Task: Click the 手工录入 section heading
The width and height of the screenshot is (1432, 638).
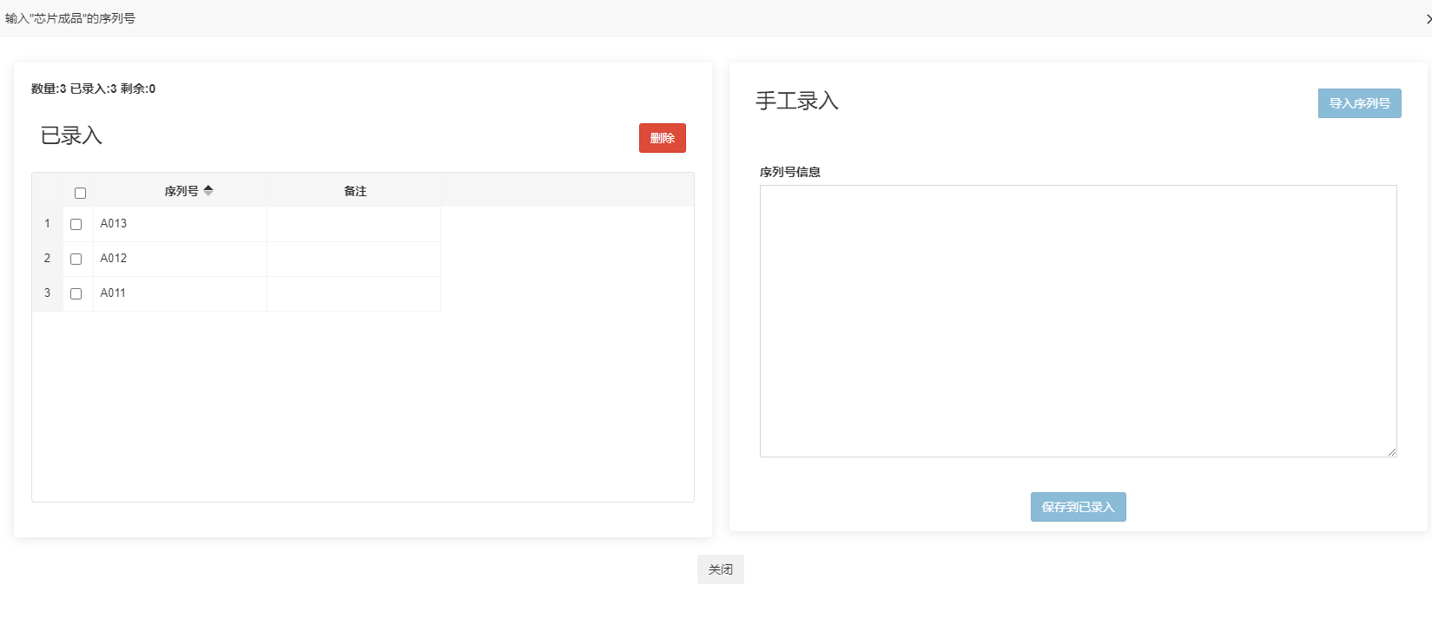Action: click(x=797, y=101)
